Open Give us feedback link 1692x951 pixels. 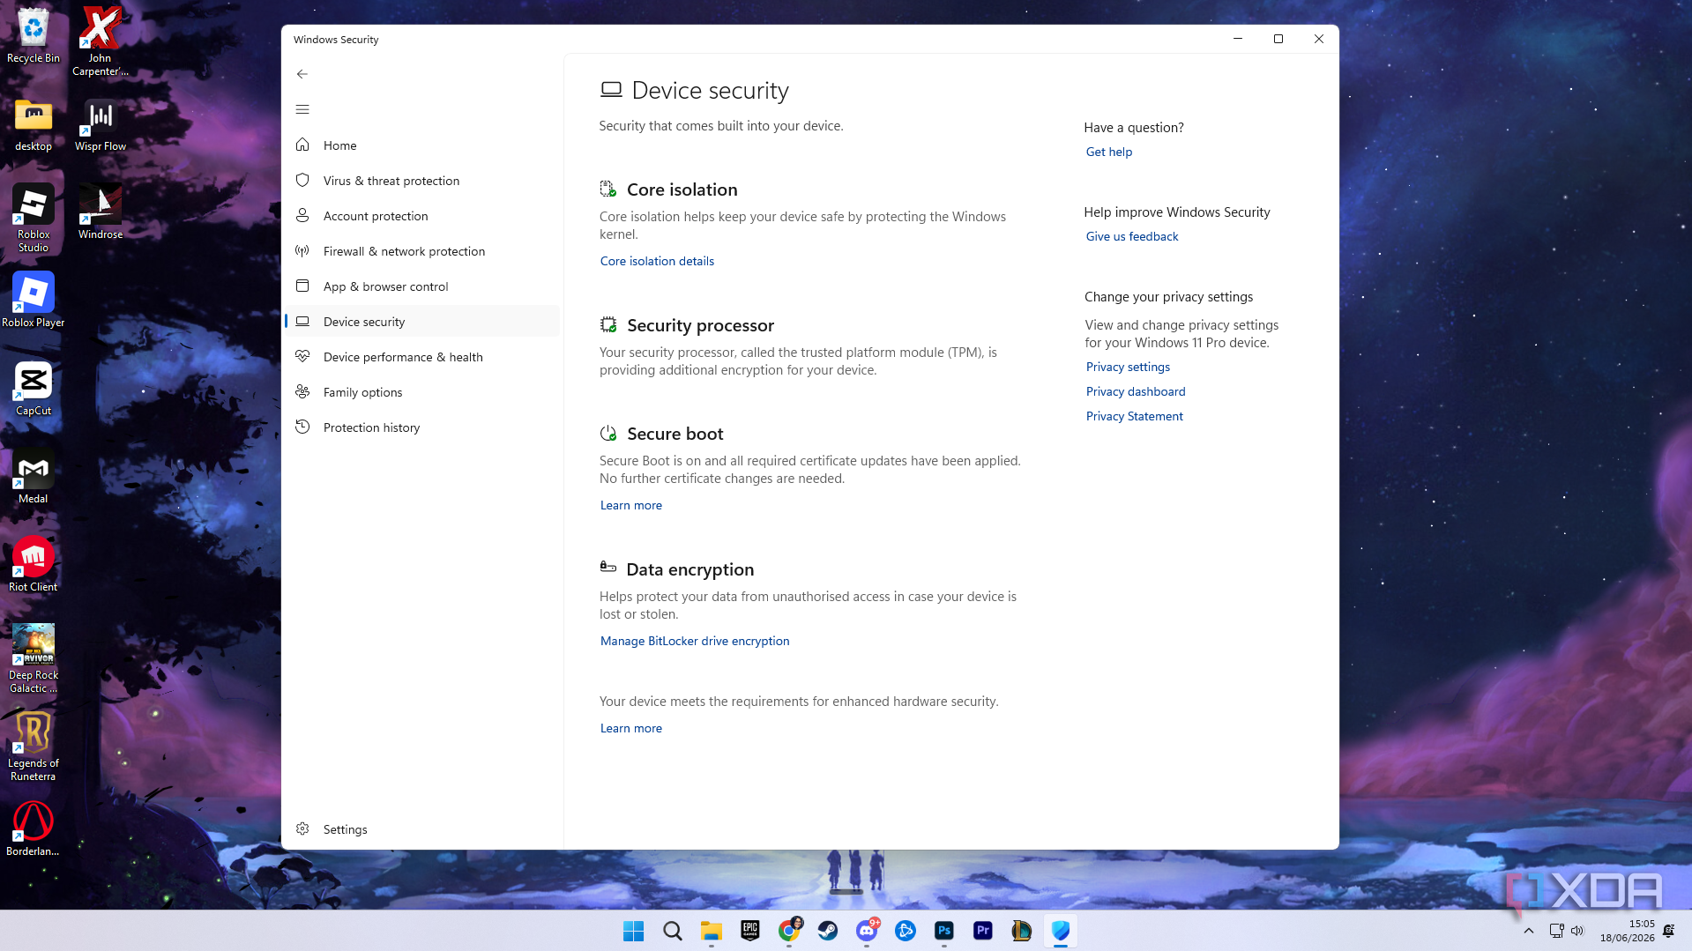(x=1131, y=236)
